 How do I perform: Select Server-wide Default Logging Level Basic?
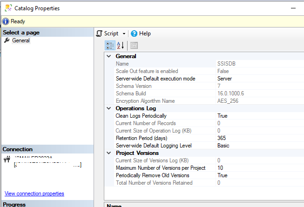(224, 146)
